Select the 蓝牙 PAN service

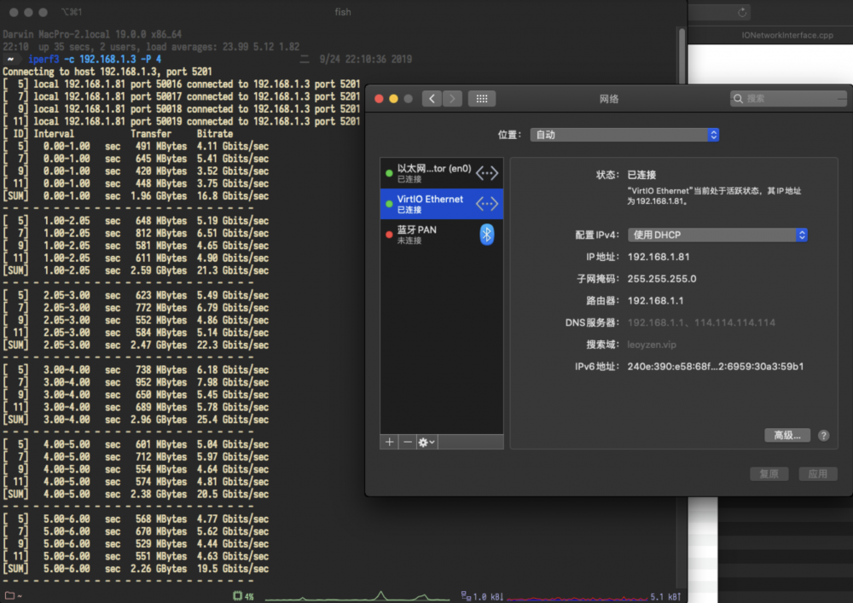pyautogui.click(x=442, y=235)
